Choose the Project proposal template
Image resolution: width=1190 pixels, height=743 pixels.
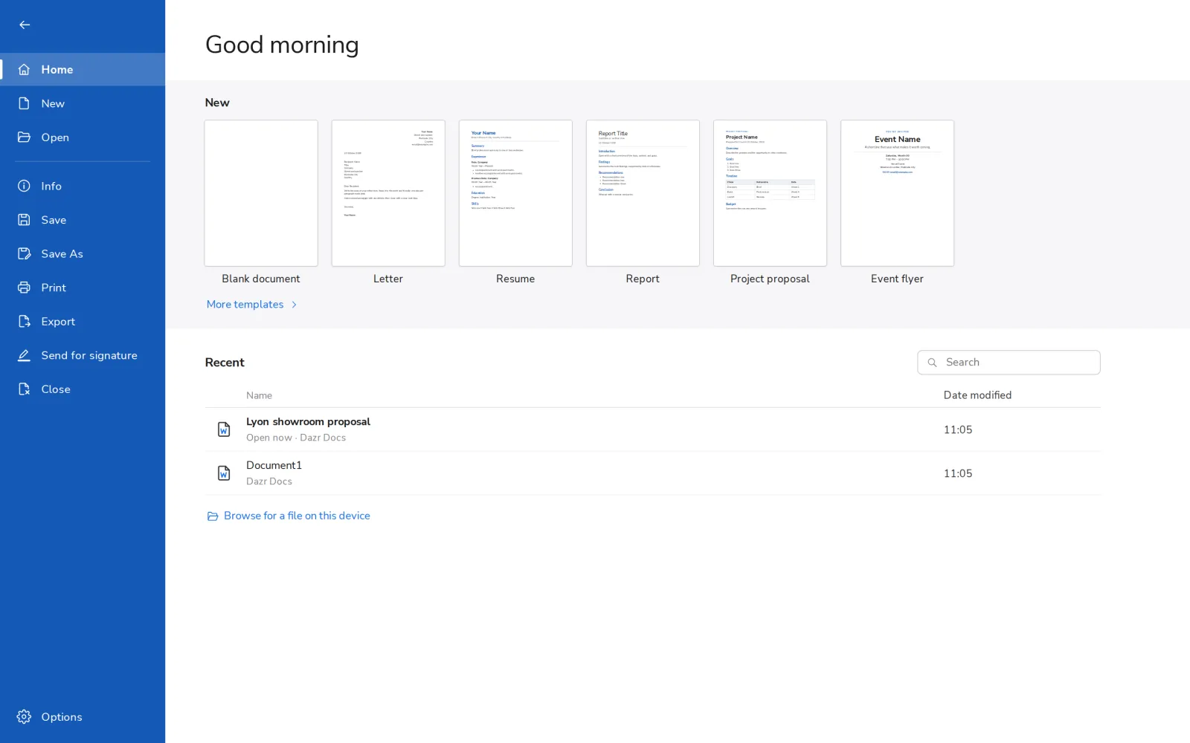coord(770,193)
